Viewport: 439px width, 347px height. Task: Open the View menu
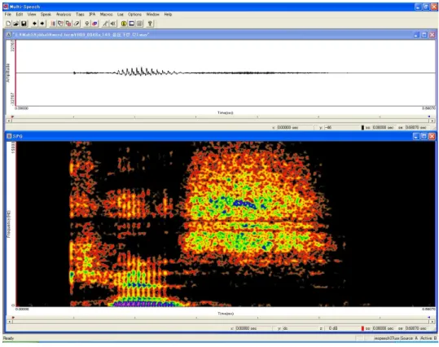32,15
